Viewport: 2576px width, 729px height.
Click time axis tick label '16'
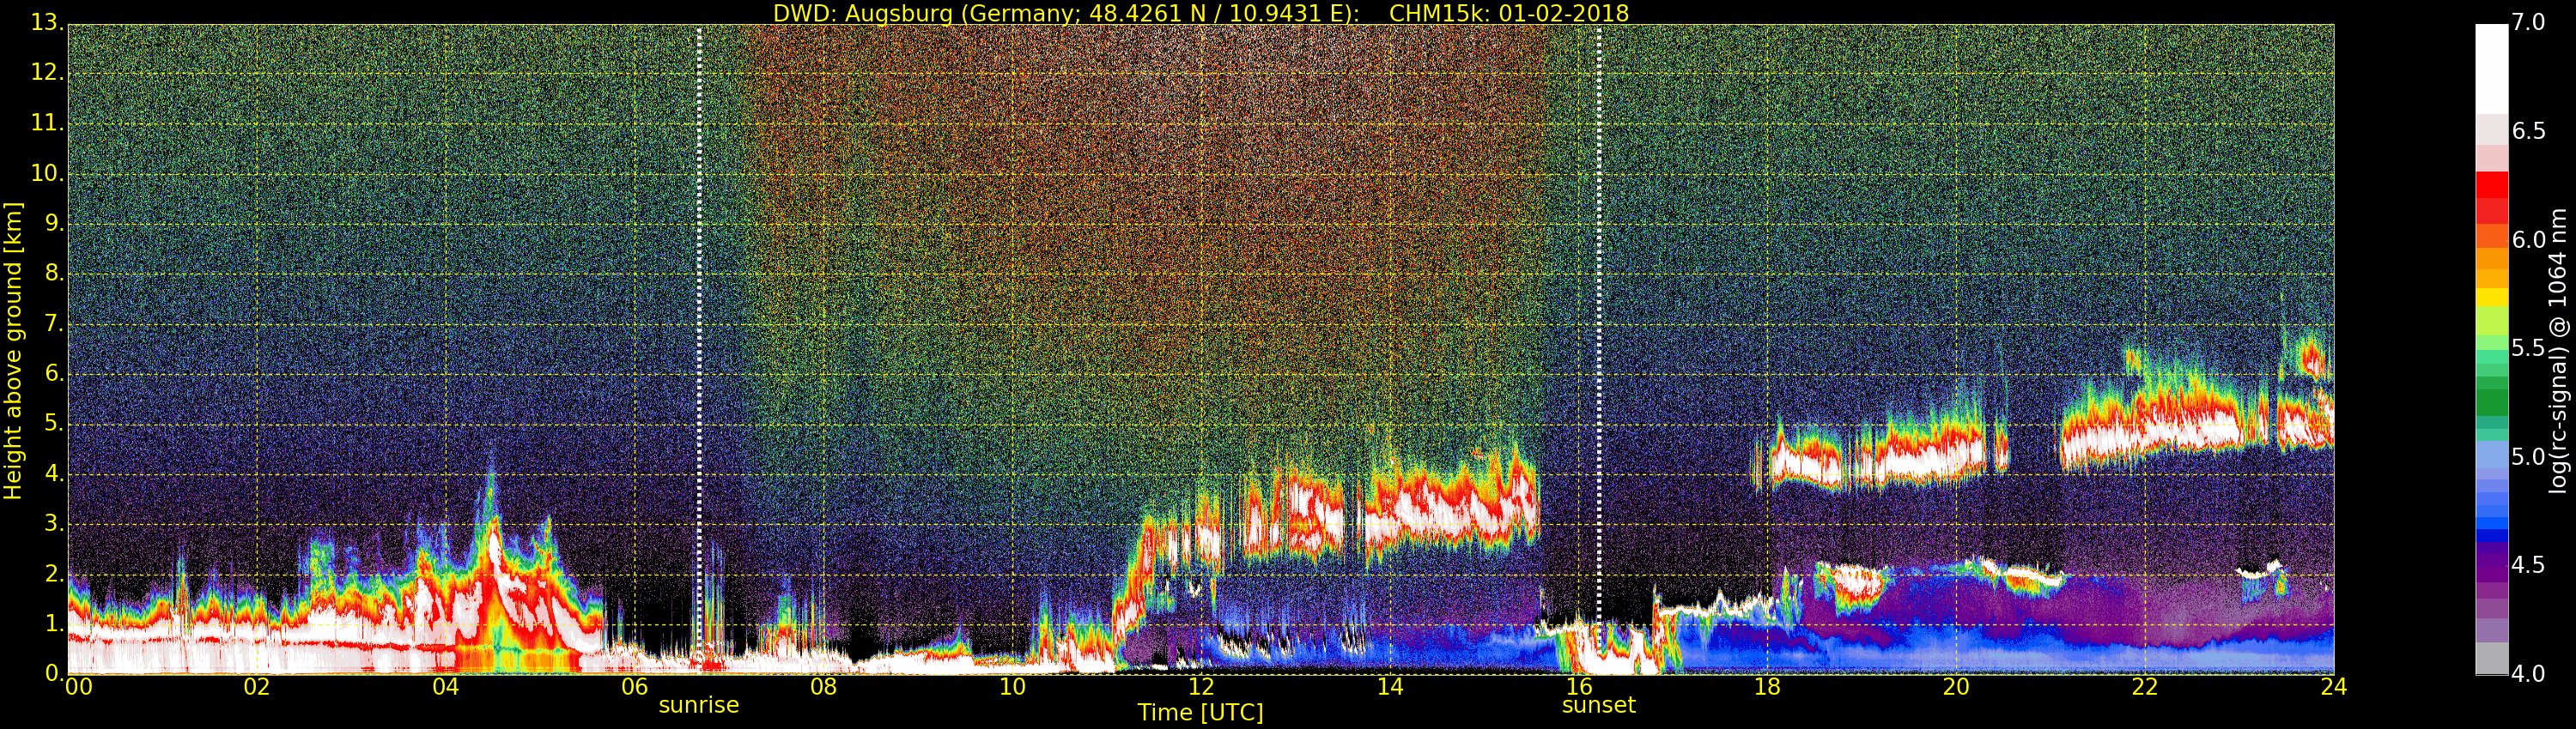point(1579,687)
